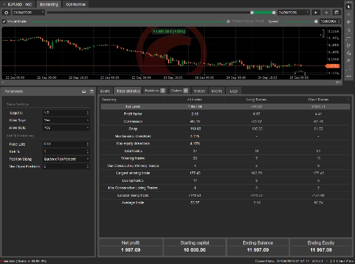Toggle the chart expand icon near price axis
Image resolution: width=355 pixels, height=264 pixels.
322,34
